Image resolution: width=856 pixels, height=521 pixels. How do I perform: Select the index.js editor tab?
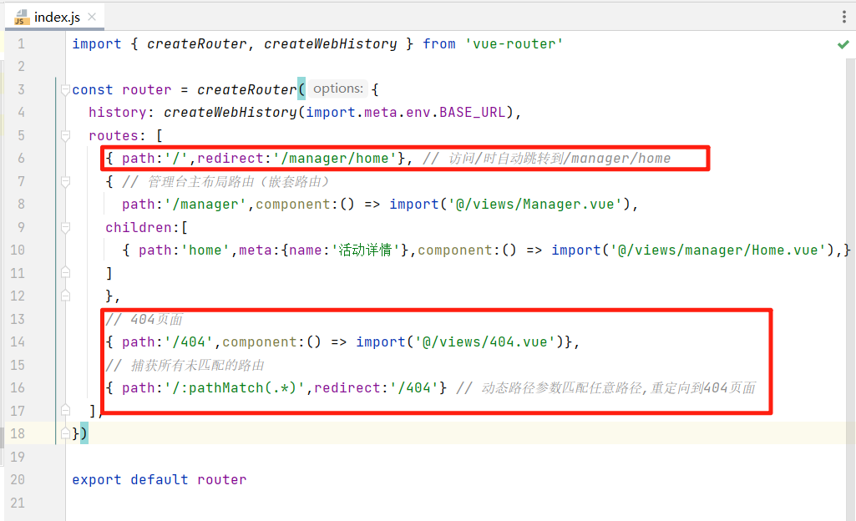coord(54,17)
